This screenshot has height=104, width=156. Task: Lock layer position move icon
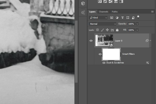(107, 30)
